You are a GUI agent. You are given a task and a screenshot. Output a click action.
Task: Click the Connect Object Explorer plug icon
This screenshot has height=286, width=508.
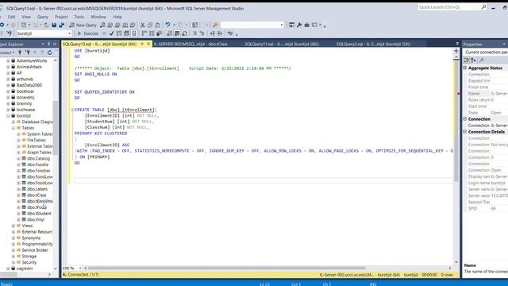(20, 52)
